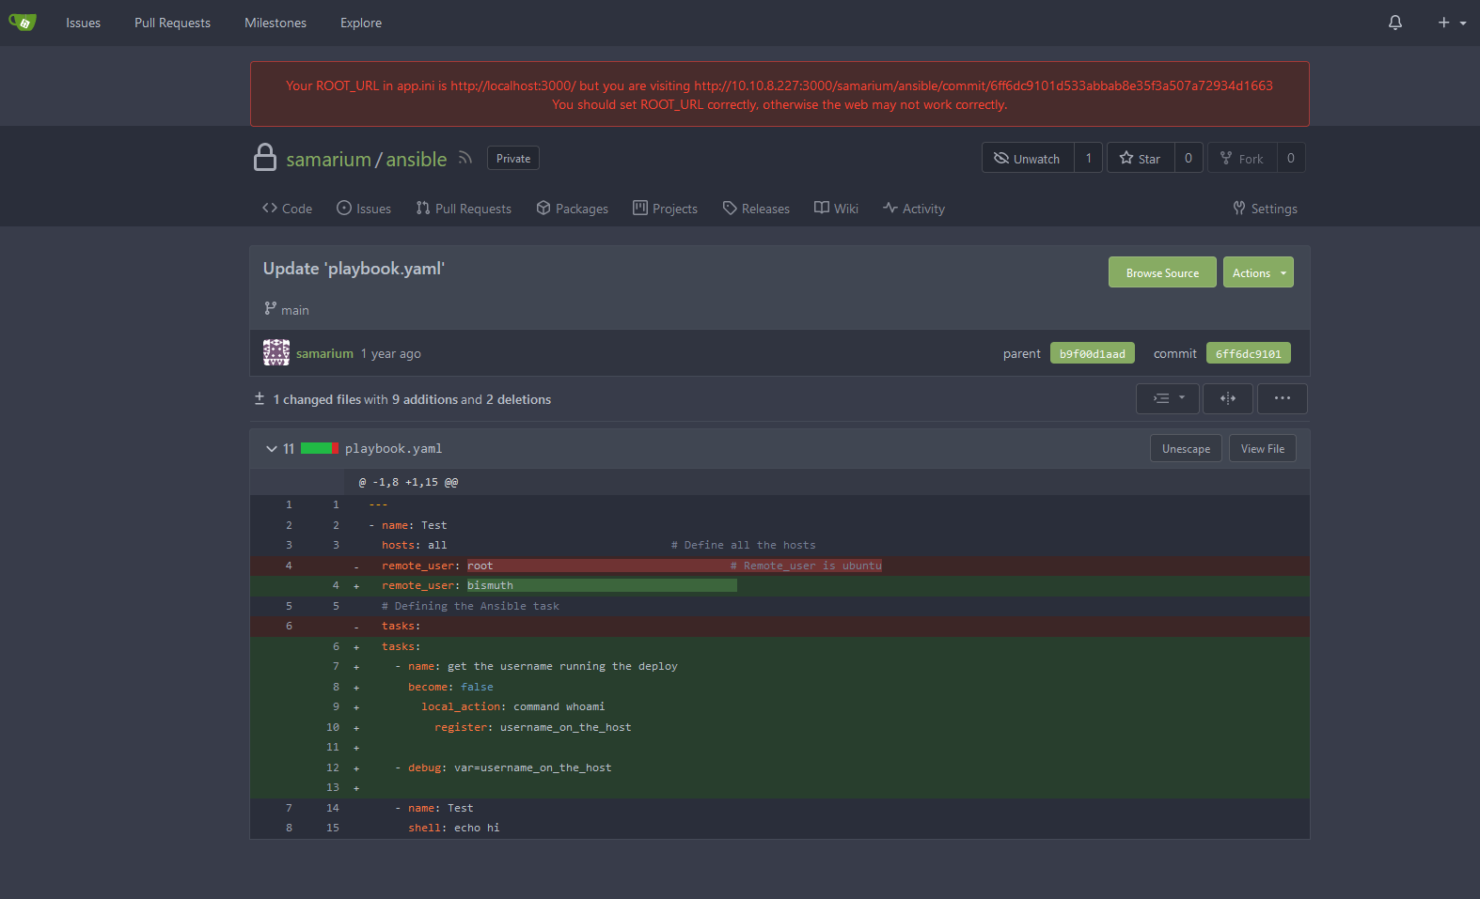Click the View File button

[x=1262, y=448]
